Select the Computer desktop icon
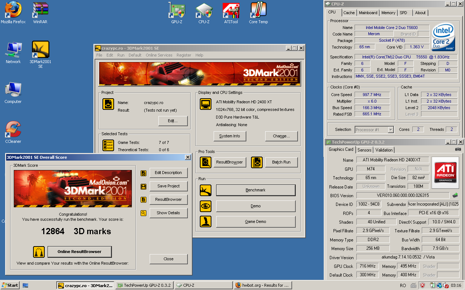Screen dimensions: 465x290 (x=13, y=92)
